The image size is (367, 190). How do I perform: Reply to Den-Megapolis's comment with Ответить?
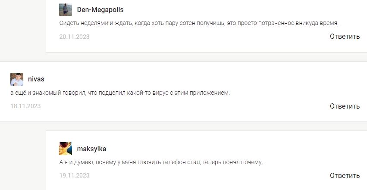(345, 37)
